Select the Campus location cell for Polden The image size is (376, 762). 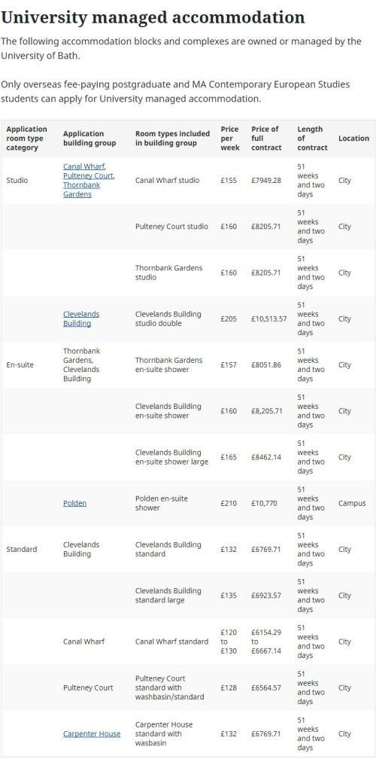coord(352,503)
